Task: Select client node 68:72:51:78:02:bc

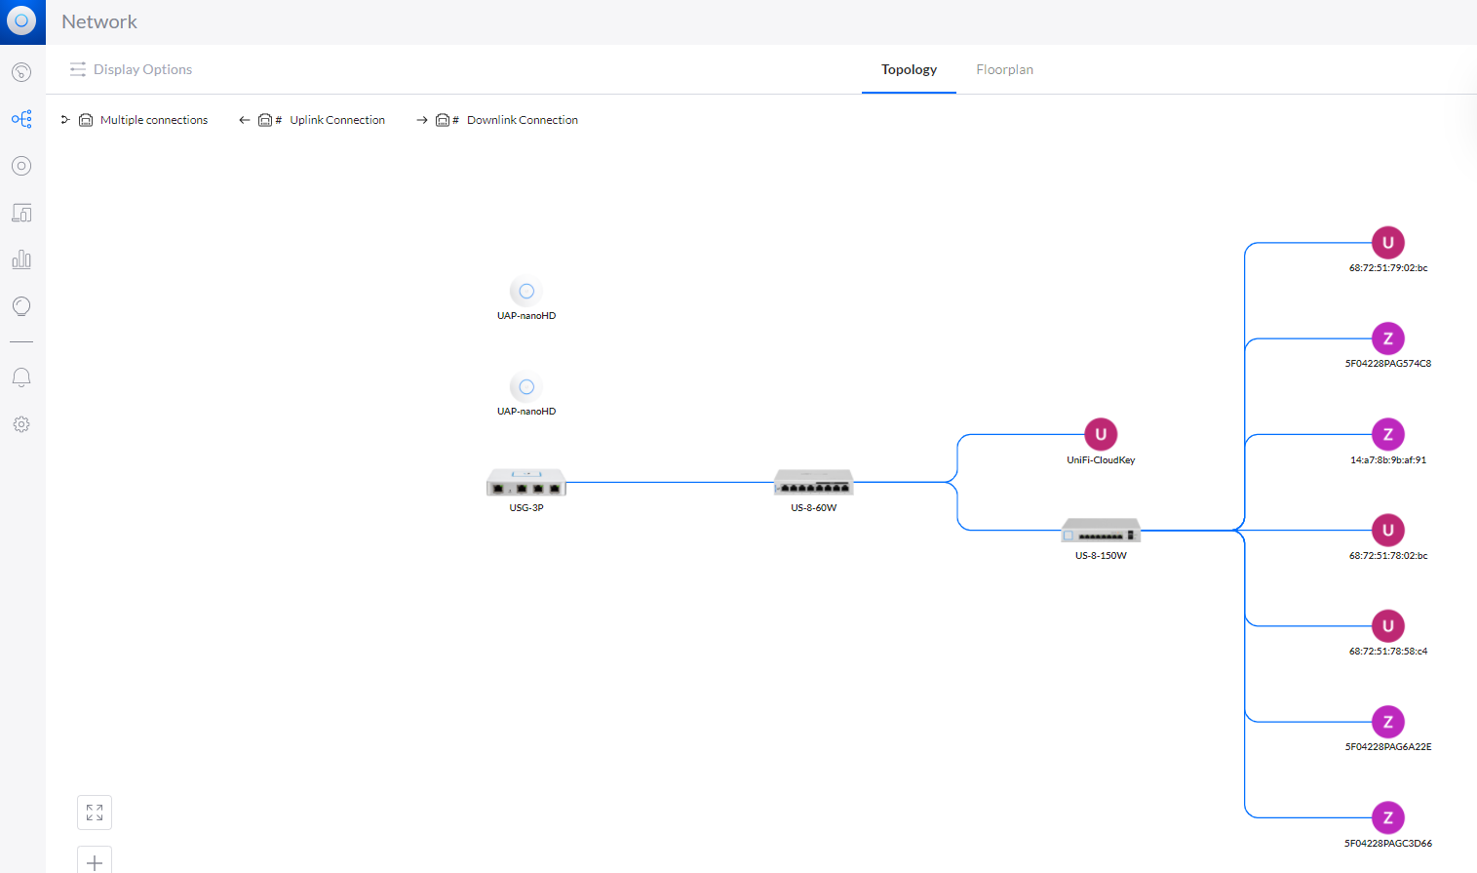Action: 1388,531
